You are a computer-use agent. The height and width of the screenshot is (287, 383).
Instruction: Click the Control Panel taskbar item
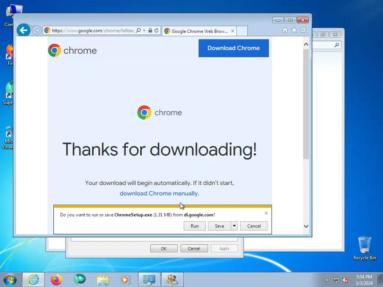tap(149, 280)
